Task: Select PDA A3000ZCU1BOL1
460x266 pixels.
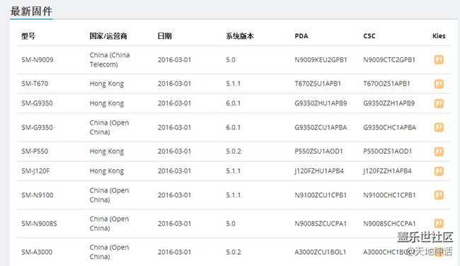Action: [321, 252]
